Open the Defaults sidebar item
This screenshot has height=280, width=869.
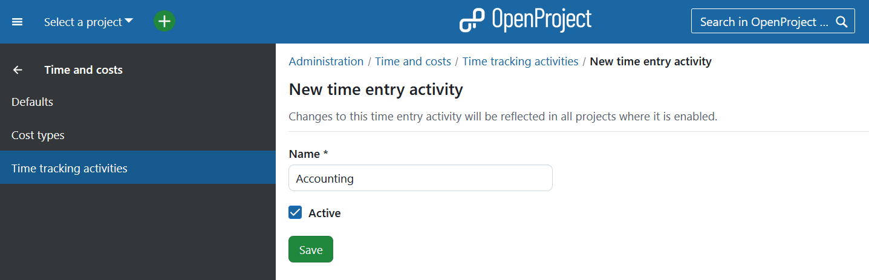[33, 102]
